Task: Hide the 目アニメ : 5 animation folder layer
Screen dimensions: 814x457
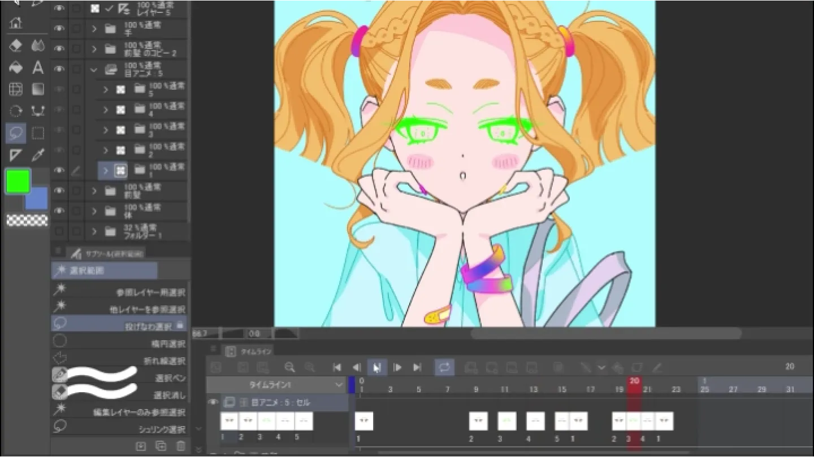Action: [x=59, y=69]
